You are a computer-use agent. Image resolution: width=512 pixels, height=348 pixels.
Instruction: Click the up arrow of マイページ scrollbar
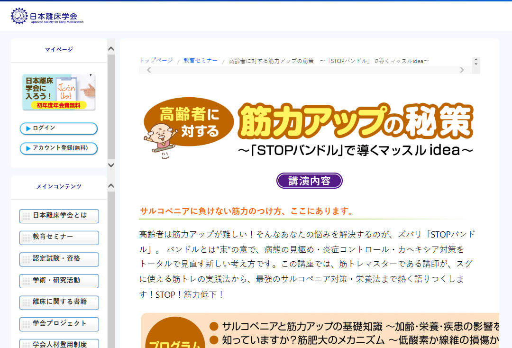point(111,49)
